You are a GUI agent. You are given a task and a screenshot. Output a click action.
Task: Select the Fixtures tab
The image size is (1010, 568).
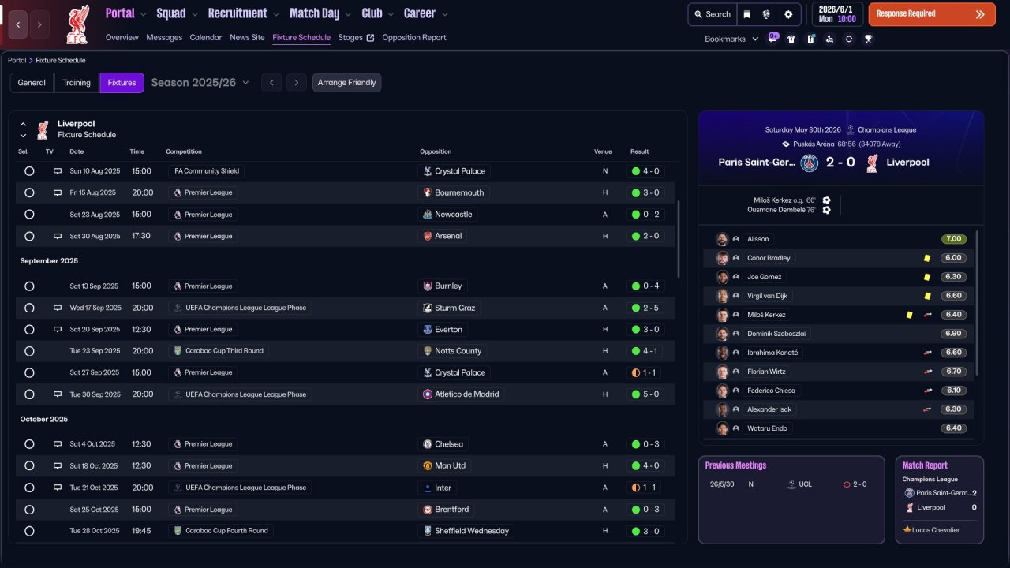[x=122, y=83]
